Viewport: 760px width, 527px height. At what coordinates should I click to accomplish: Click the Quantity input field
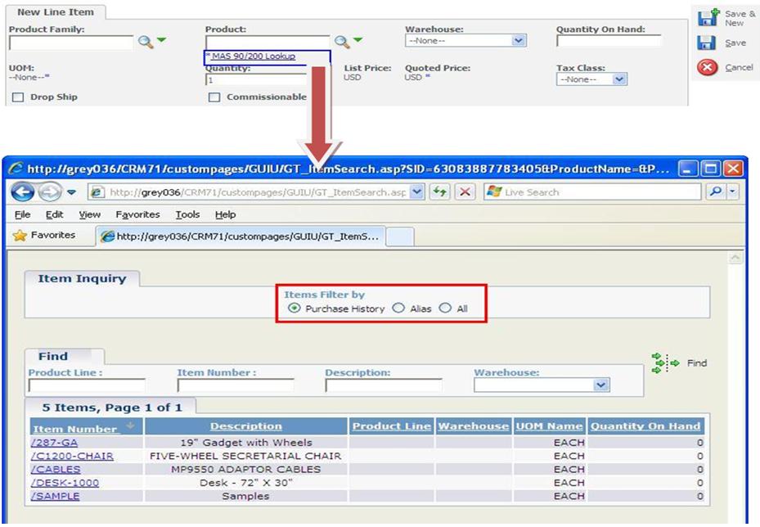[x=256, y=79]
